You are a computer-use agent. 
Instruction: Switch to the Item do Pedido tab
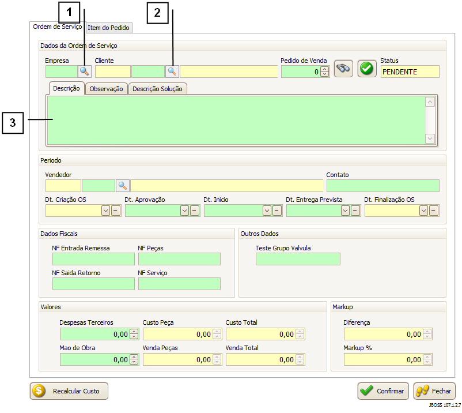108,28
